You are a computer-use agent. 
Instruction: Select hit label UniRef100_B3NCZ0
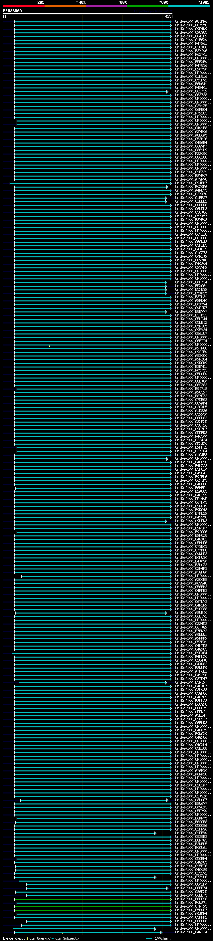click(191, 469)
